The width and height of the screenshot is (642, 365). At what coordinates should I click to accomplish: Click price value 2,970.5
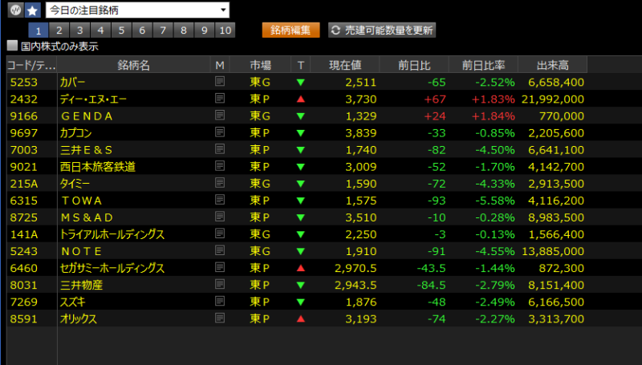tap(356, 269)
